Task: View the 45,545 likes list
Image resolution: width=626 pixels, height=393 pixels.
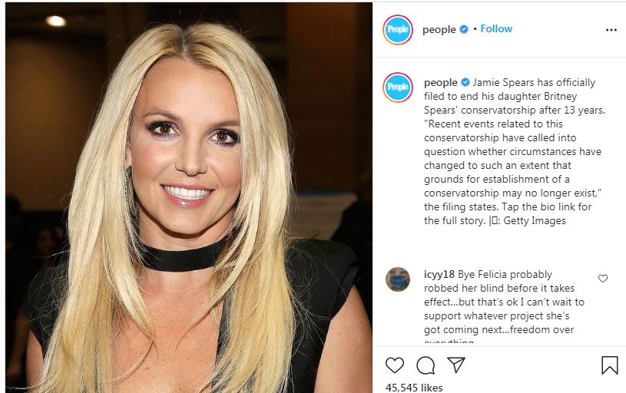Action: (413, 388)
